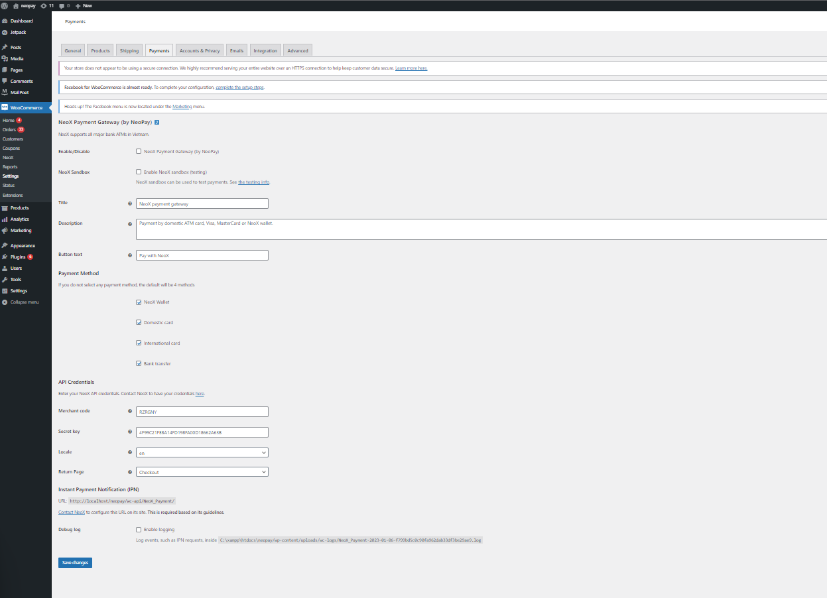Click the WooCommerce icon in sidebar
This screenshot has height=598, width=827.
5,107
